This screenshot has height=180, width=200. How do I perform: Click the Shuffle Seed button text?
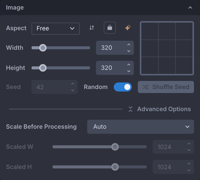171,87
